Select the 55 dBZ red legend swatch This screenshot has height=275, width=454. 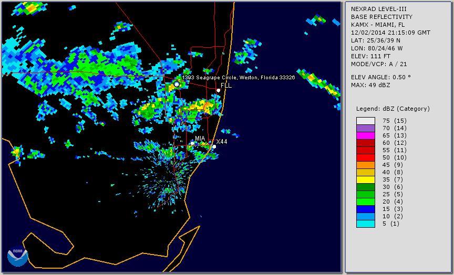pos(365,151)
